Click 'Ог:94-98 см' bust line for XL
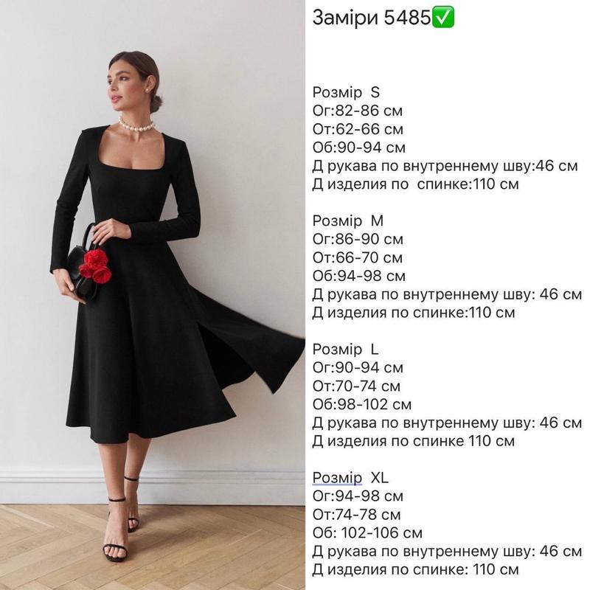The width and height of the screenshot is (590, 590). point(358,496)
